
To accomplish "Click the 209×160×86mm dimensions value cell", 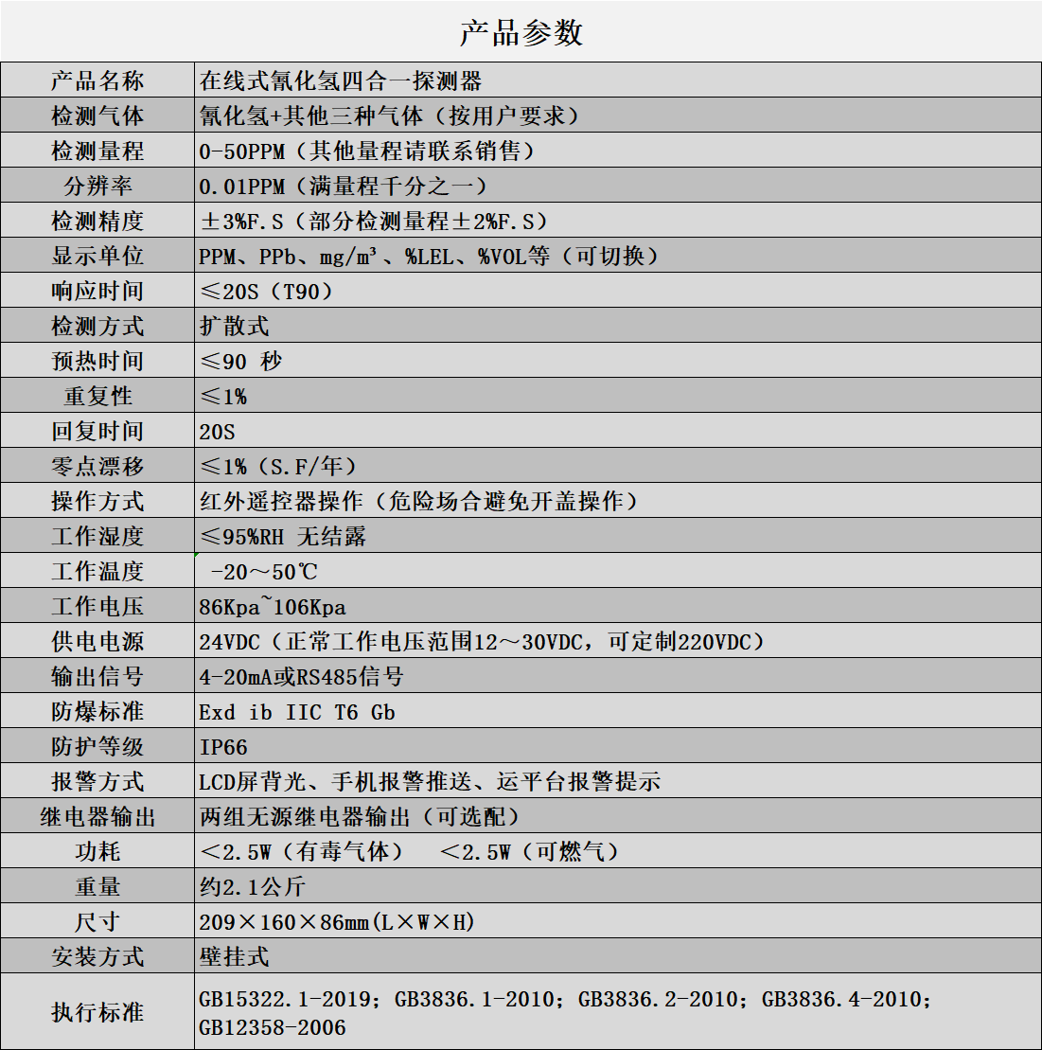I will pyautogui.click(x=618, y=920).
